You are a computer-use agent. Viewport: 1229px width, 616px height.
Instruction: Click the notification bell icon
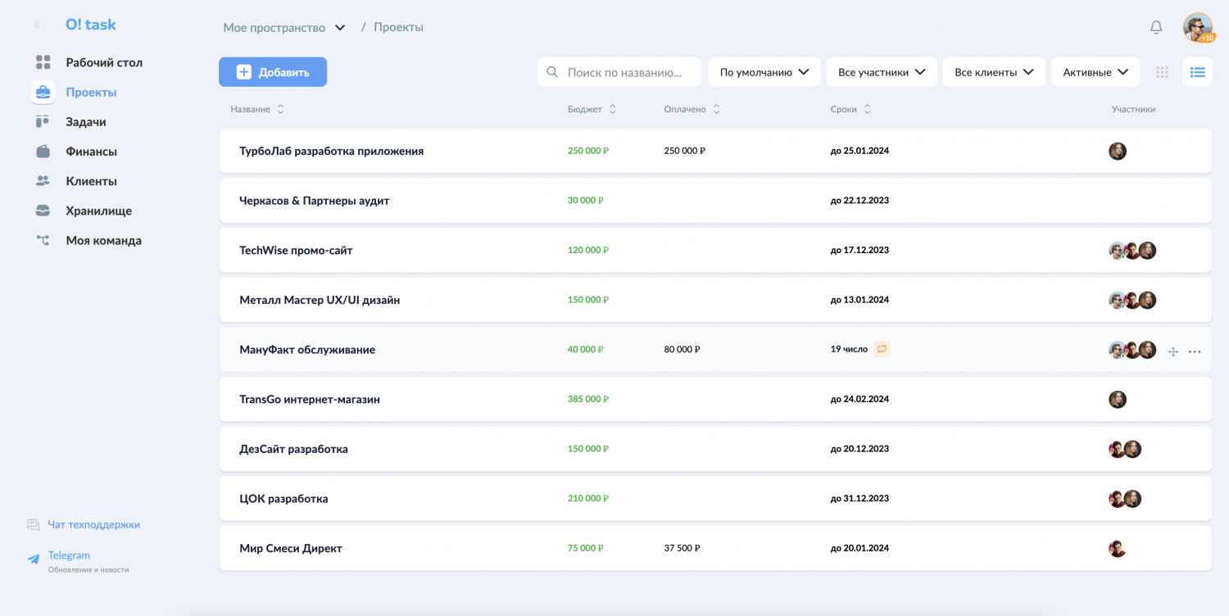pos(1156,27)
